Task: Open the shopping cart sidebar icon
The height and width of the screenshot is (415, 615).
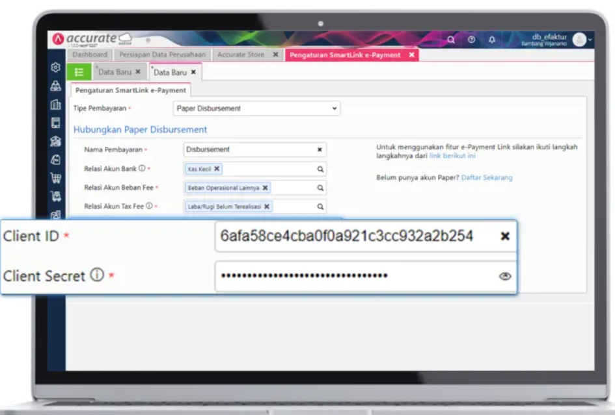Action: pyautogui.click(x=56, y=178)
